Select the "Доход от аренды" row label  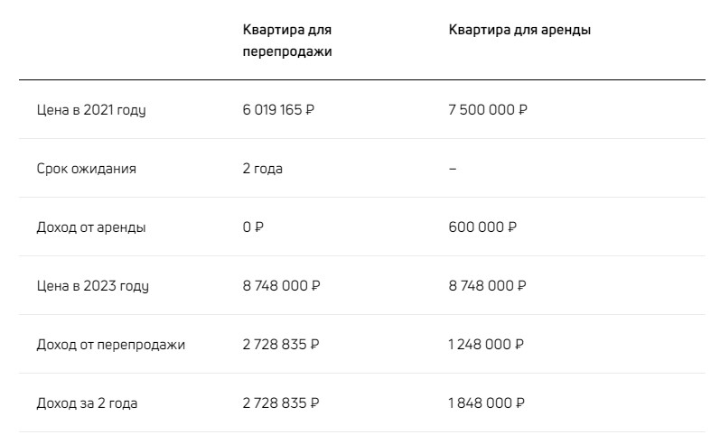(x=91, y=227)
